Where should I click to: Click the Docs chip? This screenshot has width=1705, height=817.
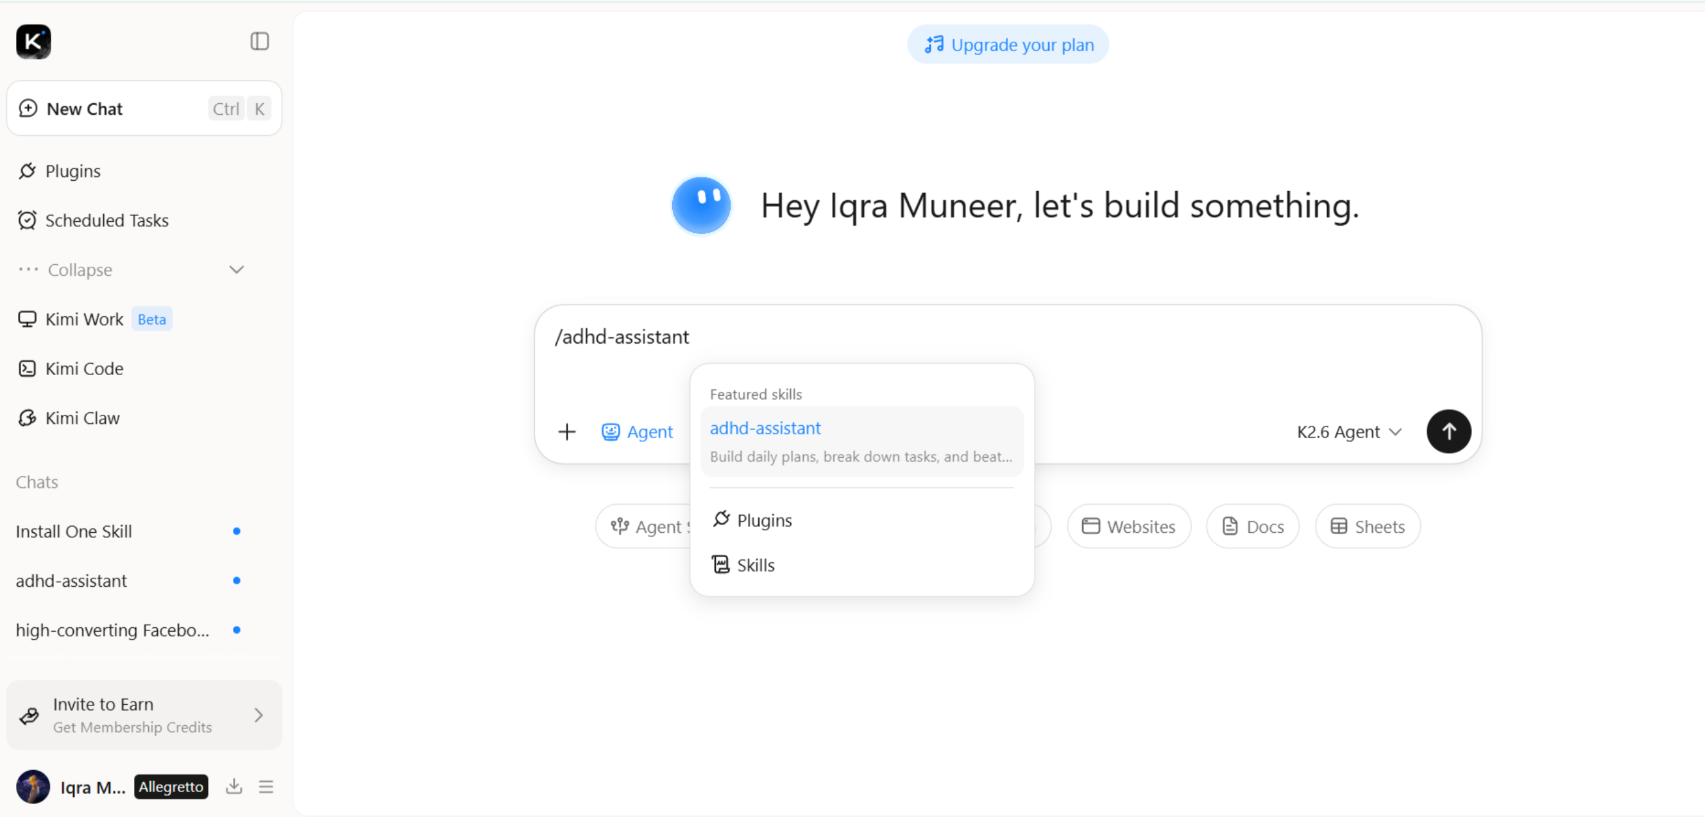pos(1252,526)
